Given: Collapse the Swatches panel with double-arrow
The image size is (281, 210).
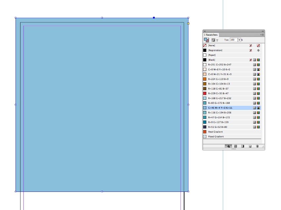Looking at the screenshot, I should [262, 31].
